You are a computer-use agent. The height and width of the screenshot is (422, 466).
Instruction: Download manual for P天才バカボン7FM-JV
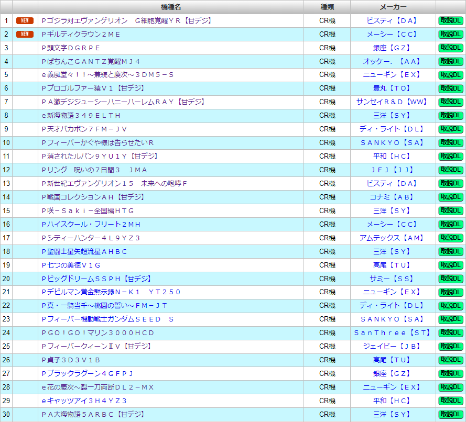[451, 129]
